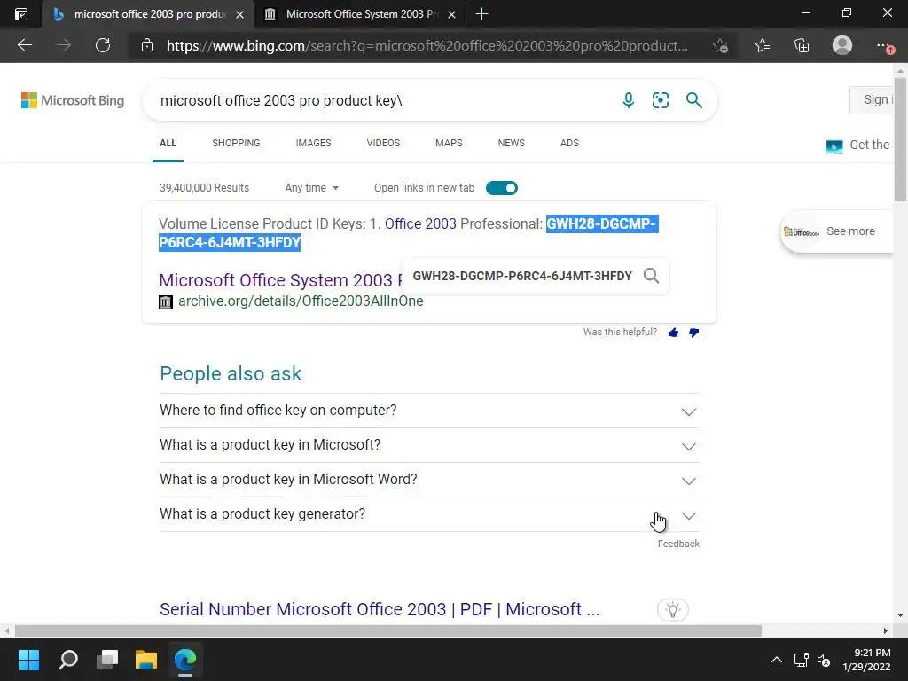
Task: Open muted volume tray icon
Action: coord(824,660)
